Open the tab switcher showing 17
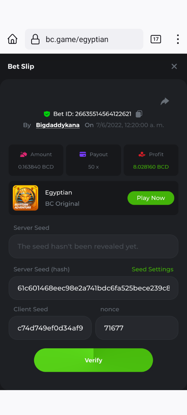Viewport: 187px width, 415px height. pos(156,39)
